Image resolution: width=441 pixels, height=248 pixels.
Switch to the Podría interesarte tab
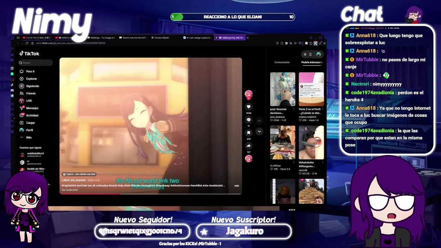tap(312, 62)
